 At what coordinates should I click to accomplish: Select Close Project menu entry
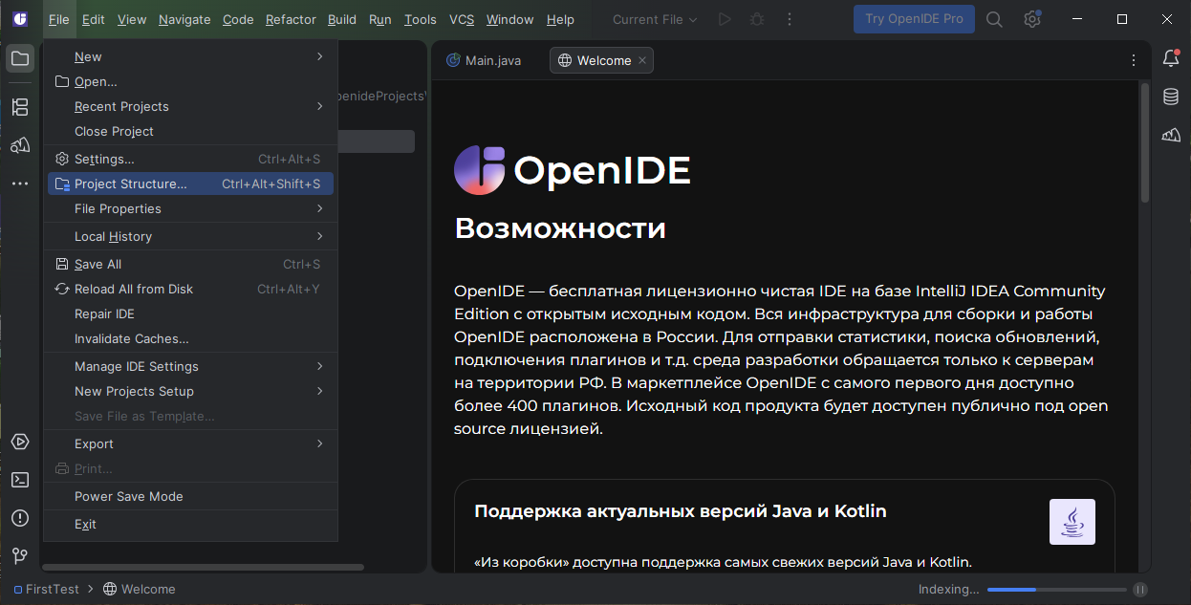(x=190, y=132)
